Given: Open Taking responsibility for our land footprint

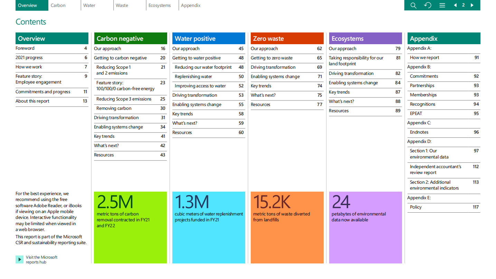Looking at the screenshot, I should pos(356,61).
